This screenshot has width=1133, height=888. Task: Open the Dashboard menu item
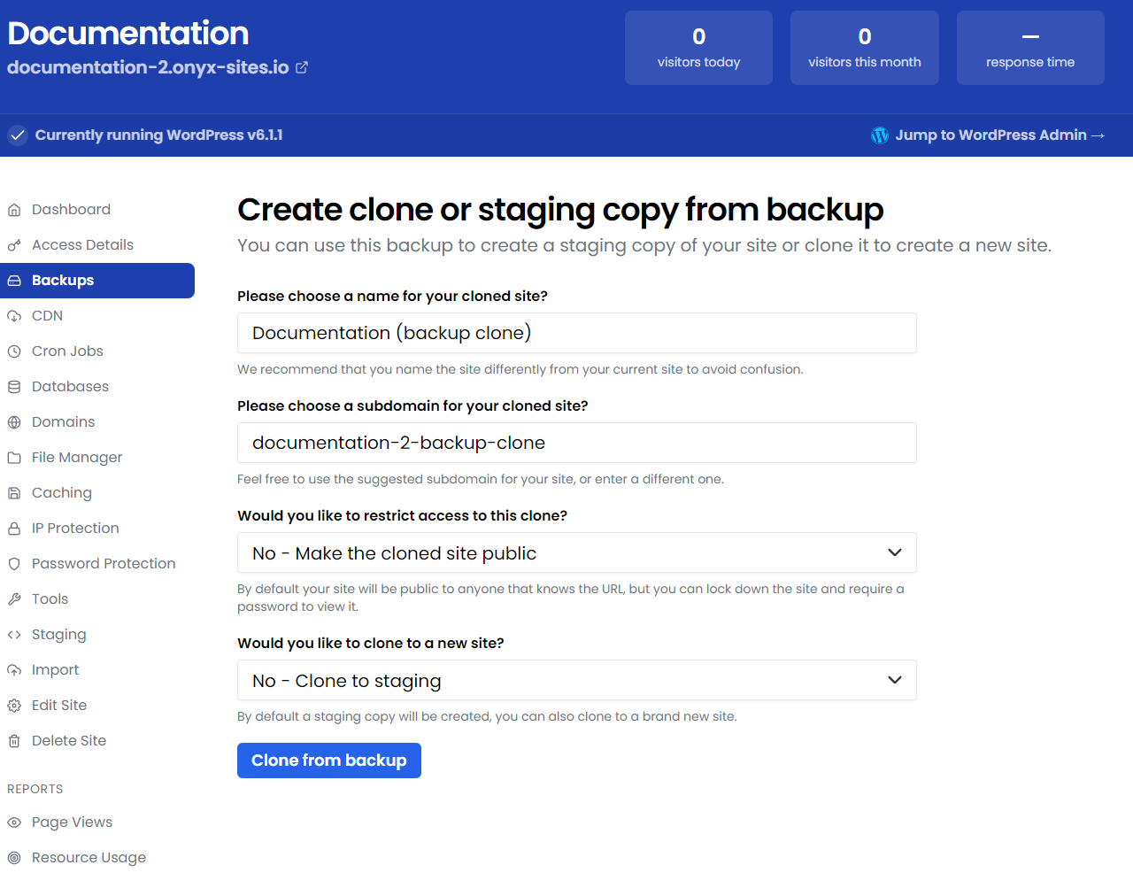(x=97, y=210)
